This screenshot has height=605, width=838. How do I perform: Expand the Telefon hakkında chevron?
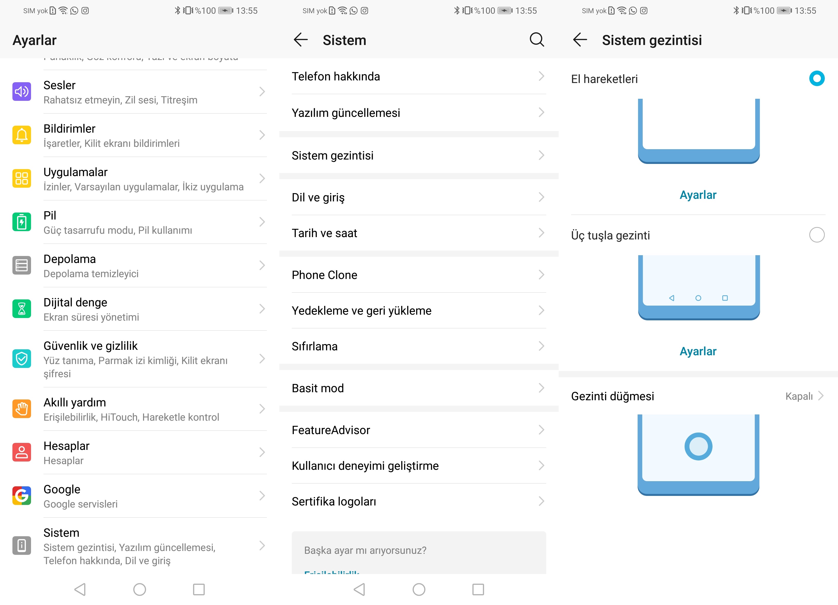[x=541, y=77]
